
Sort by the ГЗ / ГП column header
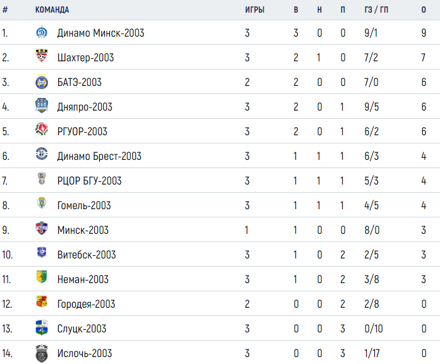[x=376, y=10]
